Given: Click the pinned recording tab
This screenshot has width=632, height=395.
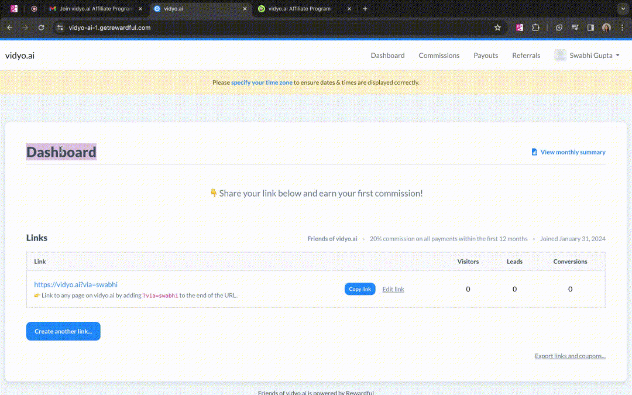Looking at the screenshot, I should pos(35,8).
